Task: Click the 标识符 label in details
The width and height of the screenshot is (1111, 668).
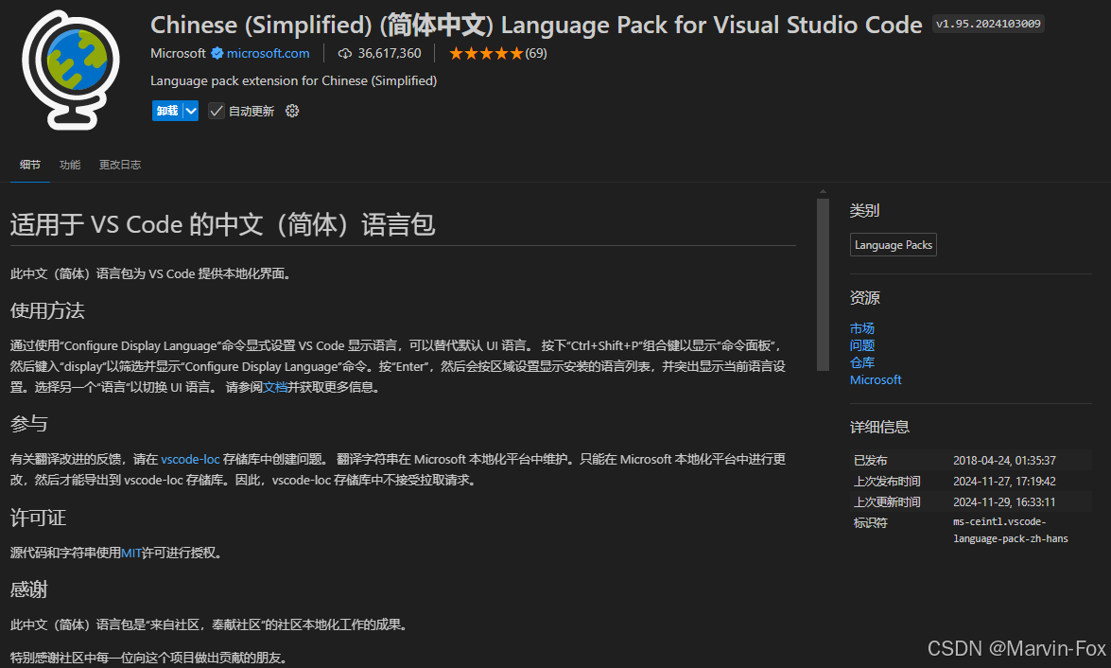Action: click(x=870, y=522)
